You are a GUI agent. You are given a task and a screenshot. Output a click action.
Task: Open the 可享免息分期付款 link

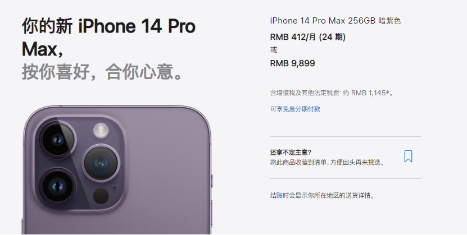click(295, 109)
